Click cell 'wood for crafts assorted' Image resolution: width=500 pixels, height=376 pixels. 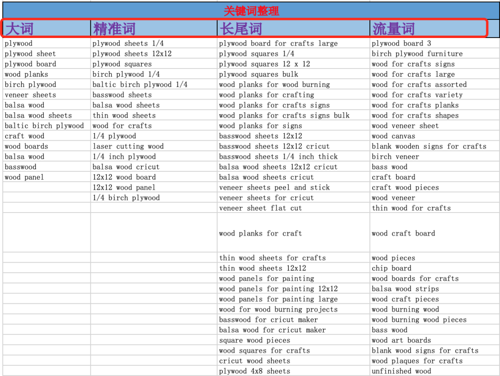coord(435,85)
